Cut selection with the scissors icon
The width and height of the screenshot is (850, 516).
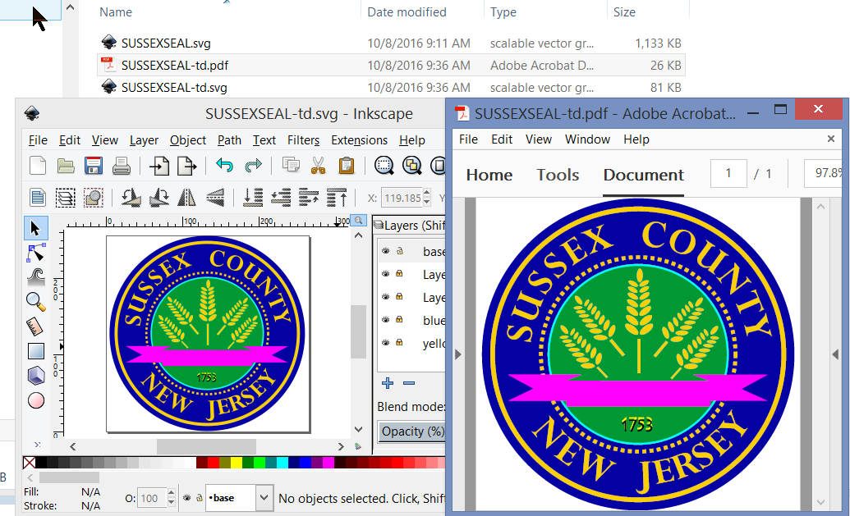(318, 165)
